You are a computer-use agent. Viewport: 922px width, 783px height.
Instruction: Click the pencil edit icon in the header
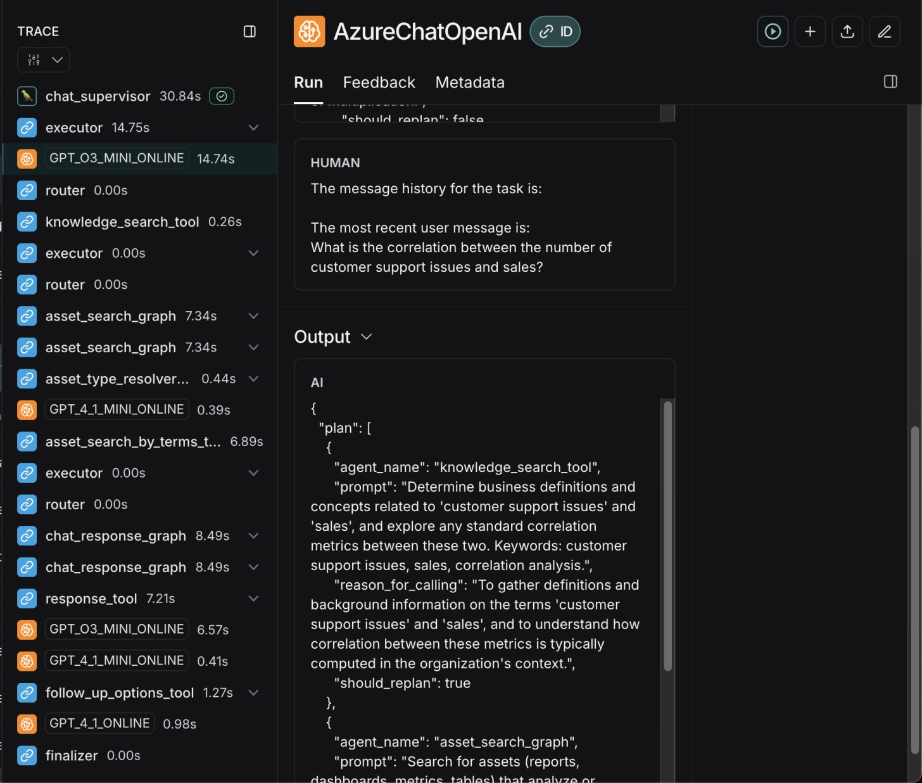(885, 32)
